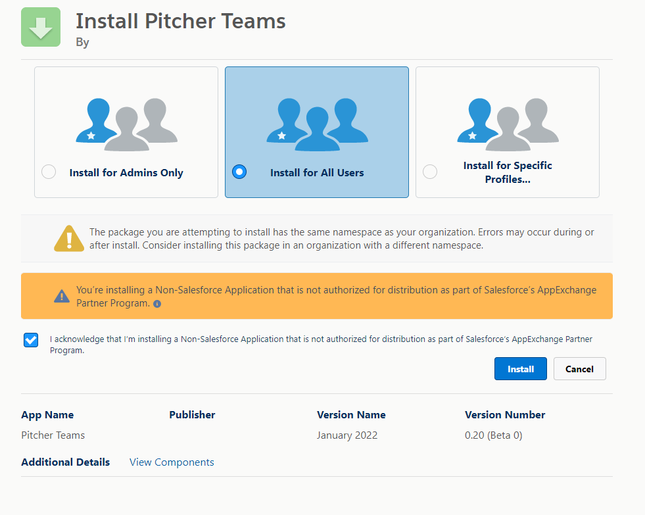Select the version number 0.20 (Beta 0)
This screenshot has height=515, width=645.
pyautogui.click(x=492, y=435)
